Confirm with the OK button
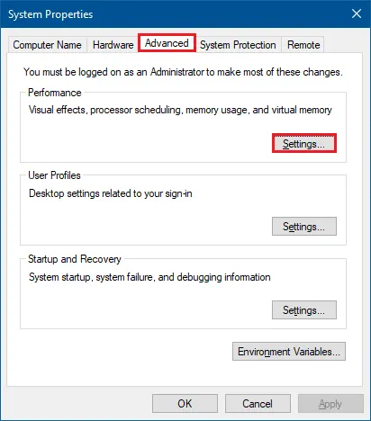 pyautogui.click(x=185, y=403)
